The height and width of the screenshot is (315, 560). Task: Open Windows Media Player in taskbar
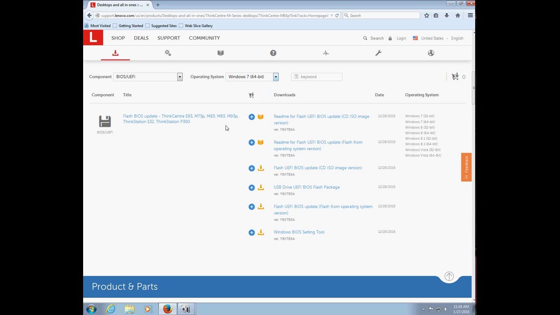tap(148, 309)
